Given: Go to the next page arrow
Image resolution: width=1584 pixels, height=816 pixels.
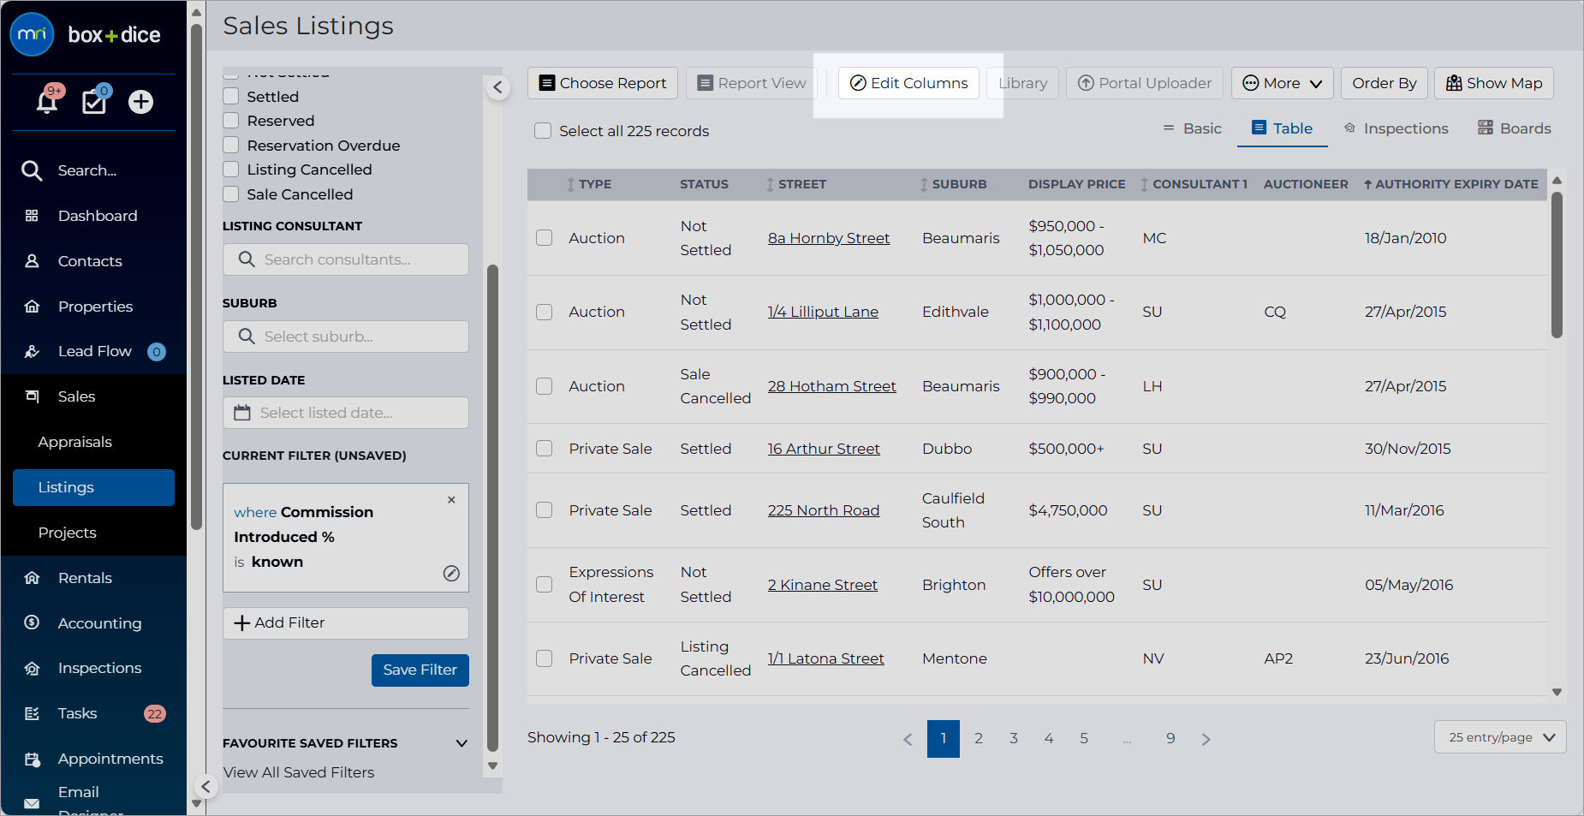Looking at the screenshot, I should (x=1206, y=739).
